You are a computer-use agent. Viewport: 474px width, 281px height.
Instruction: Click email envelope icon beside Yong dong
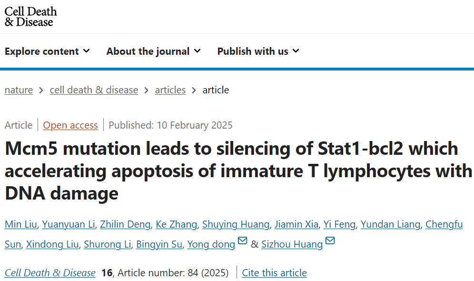[x=242, y=241]
